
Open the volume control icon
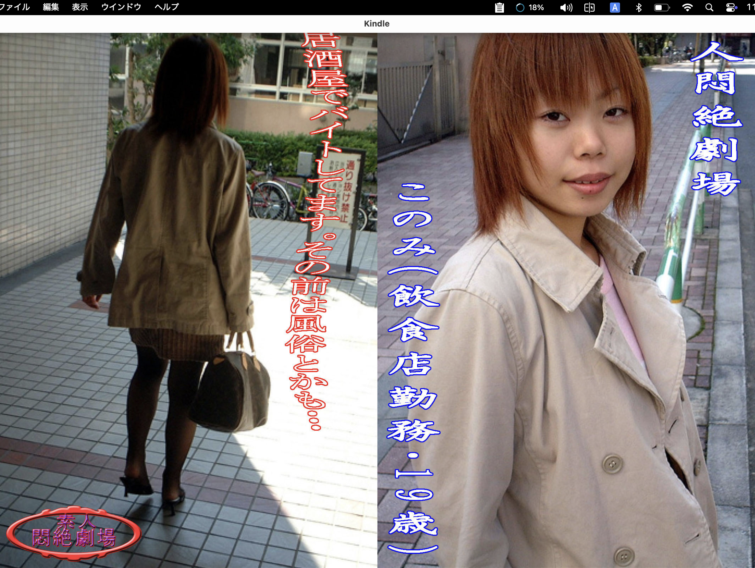pyautogui.click(x=566, y=8)
